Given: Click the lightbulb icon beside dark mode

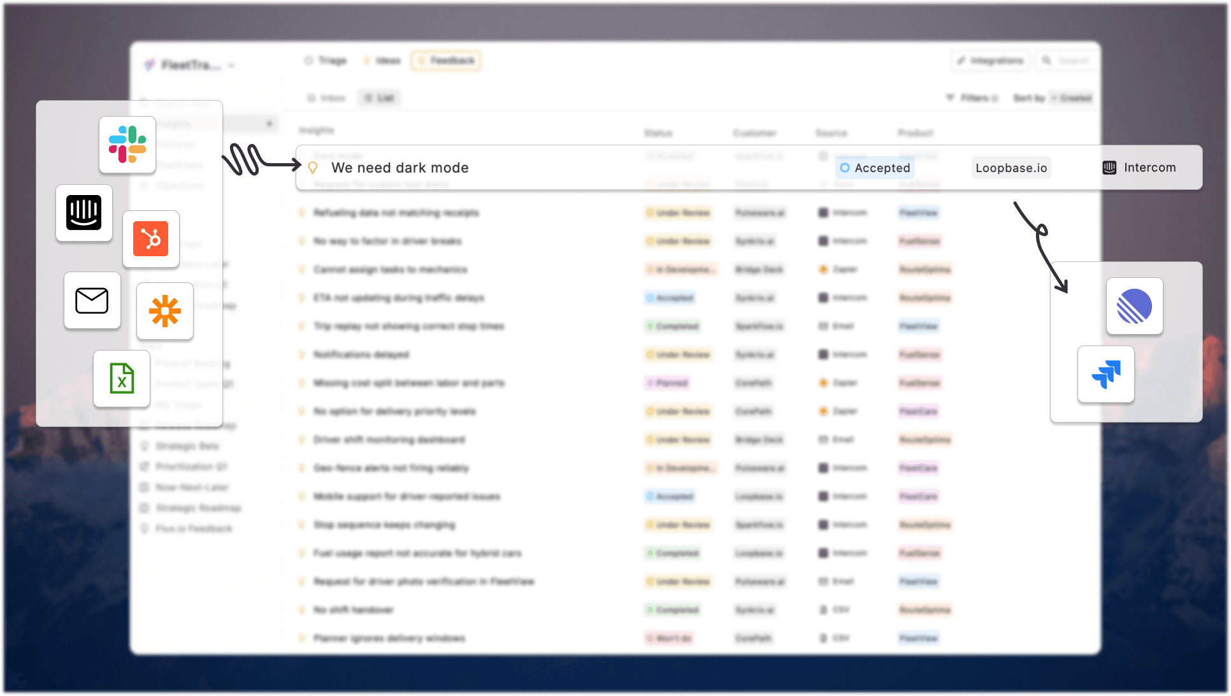Looking at the screenshot, I should (313, 168).
